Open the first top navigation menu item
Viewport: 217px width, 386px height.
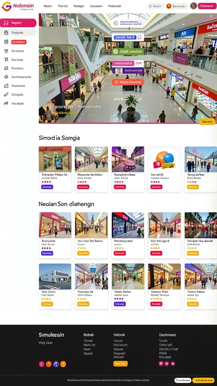point(47,6)
